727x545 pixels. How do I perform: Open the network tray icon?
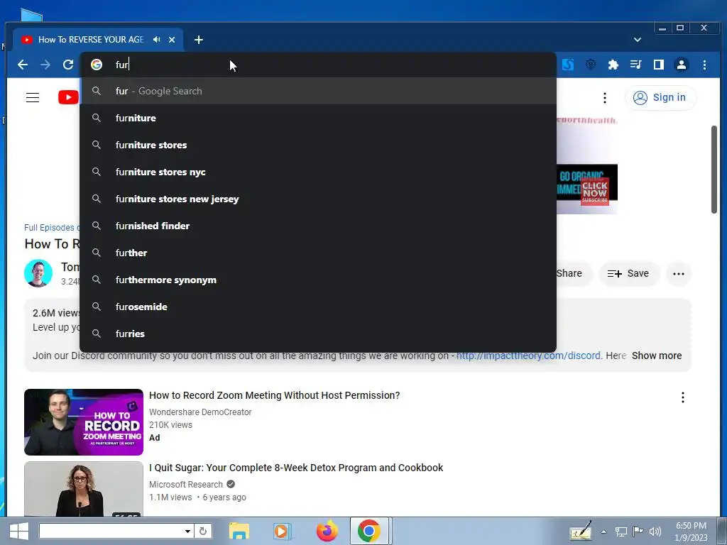tap(621, 532)
